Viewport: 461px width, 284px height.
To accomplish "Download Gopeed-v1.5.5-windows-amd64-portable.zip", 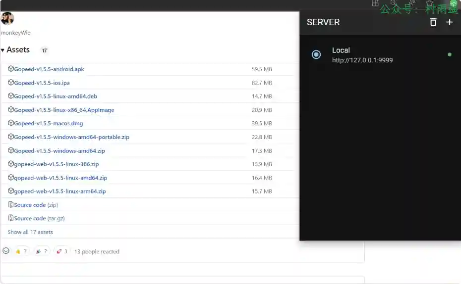I will [71, 137].
